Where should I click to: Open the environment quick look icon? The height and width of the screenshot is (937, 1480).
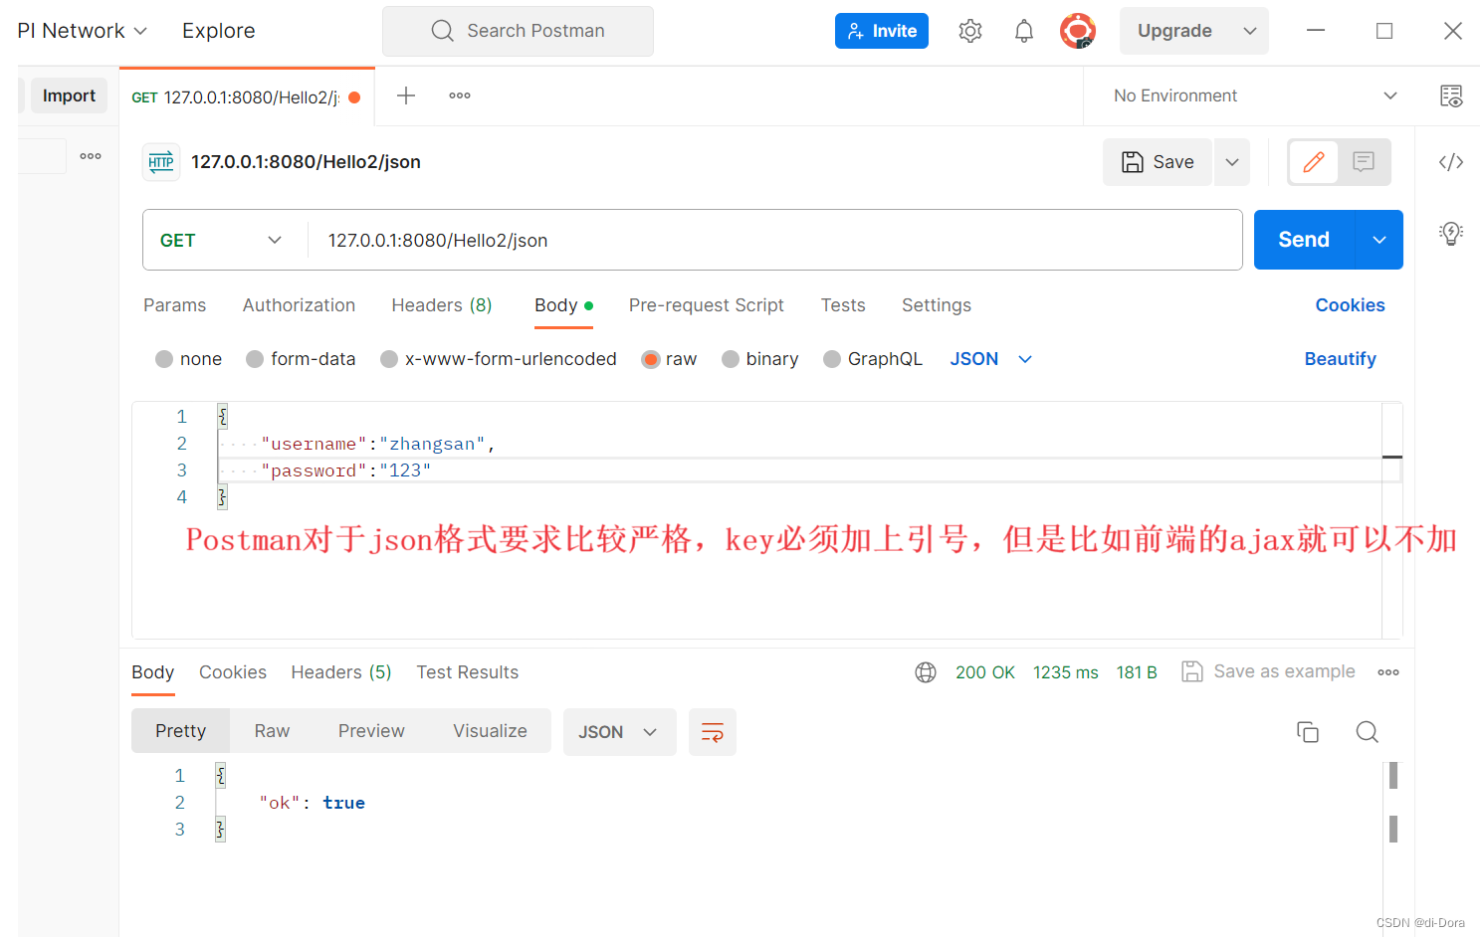(x=1451, y=95)
